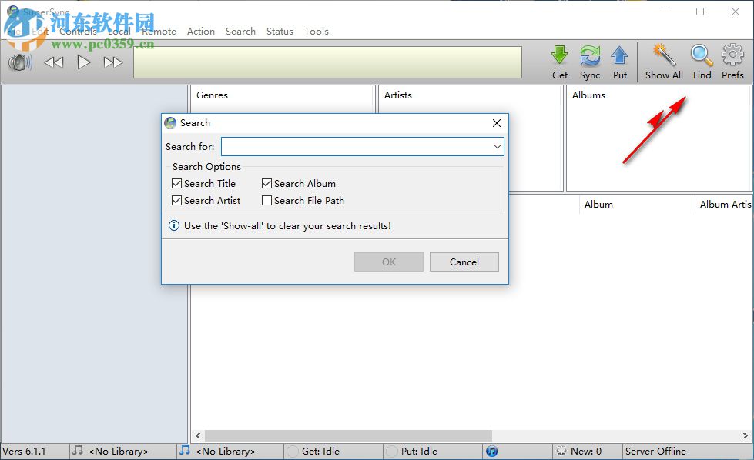This screenshot has width=754, height=460.
Task: Open the Controls menu
Action: (x=79, y=32)
